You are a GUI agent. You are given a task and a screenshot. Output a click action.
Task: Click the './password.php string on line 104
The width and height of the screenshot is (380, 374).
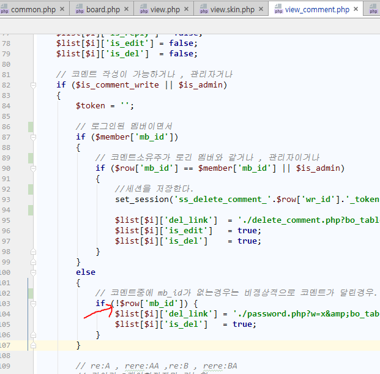tap(307, 314)
